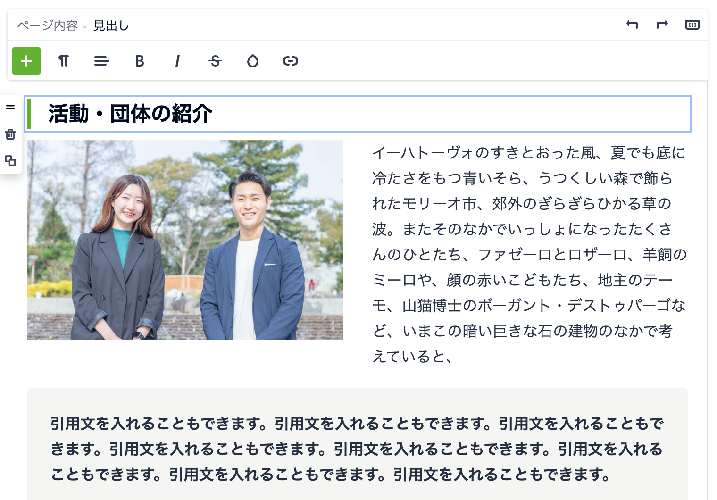Open the keyboard shortcuts icon
This screenshot has width=717, height=500.
(692, 25)
